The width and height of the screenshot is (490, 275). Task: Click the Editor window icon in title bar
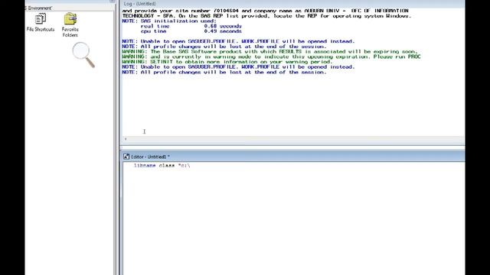126,157
